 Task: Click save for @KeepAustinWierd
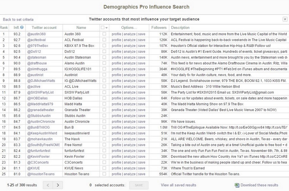pos(142,133)
